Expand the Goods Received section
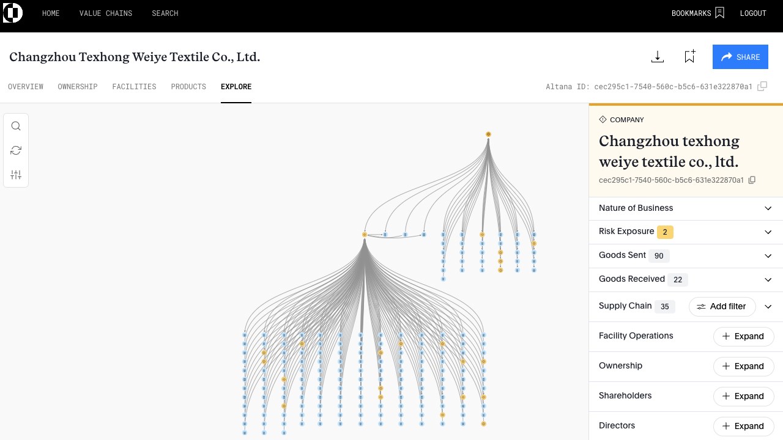The width and height of the screenshot is (783, 440). [768, 280]
